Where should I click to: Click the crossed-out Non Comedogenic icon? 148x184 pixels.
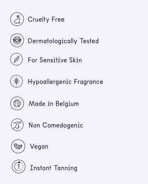[17, 125]
